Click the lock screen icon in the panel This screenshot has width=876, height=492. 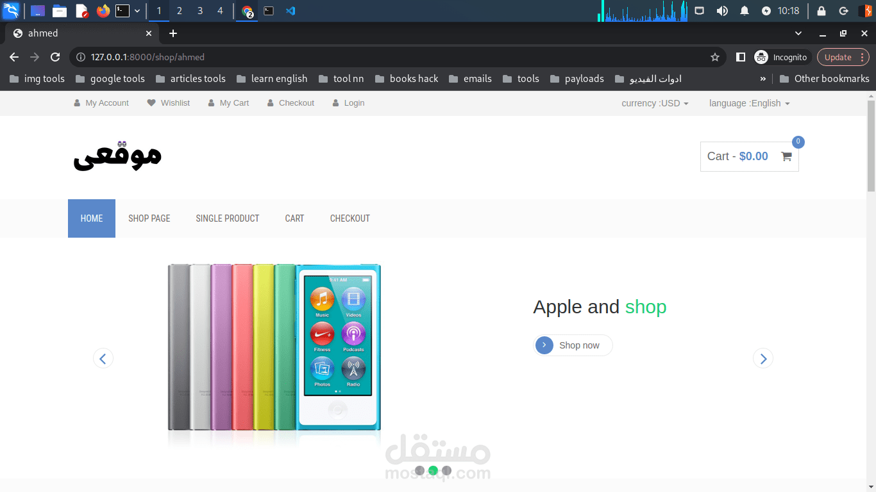(x=821, y=11)
